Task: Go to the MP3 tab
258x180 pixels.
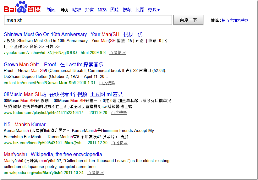Action: click(102, 10)
